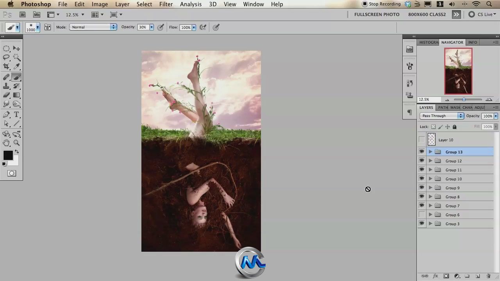Viewport: 500px width, 281px height.
Task: Stop Recording from the menu bar
Action: tap(381, 4)
